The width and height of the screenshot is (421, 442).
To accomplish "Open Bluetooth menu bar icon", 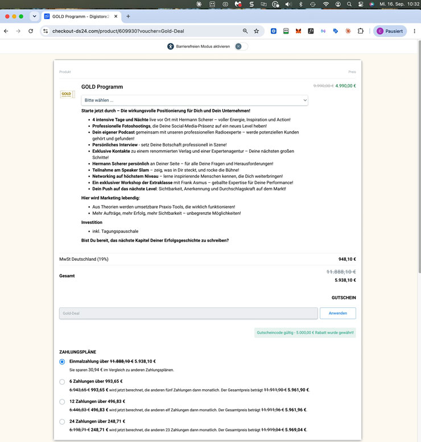I will click(301, 4).
